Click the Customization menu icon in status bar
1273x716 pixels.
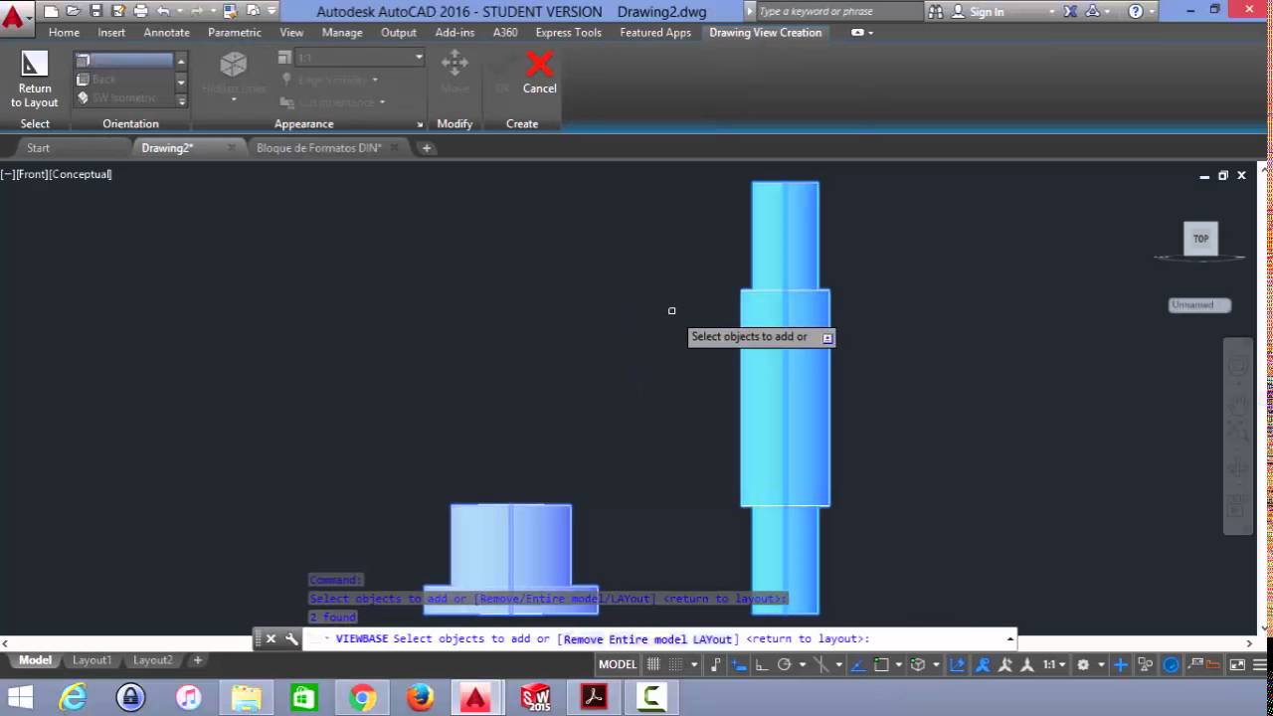tap(1260, 664)
